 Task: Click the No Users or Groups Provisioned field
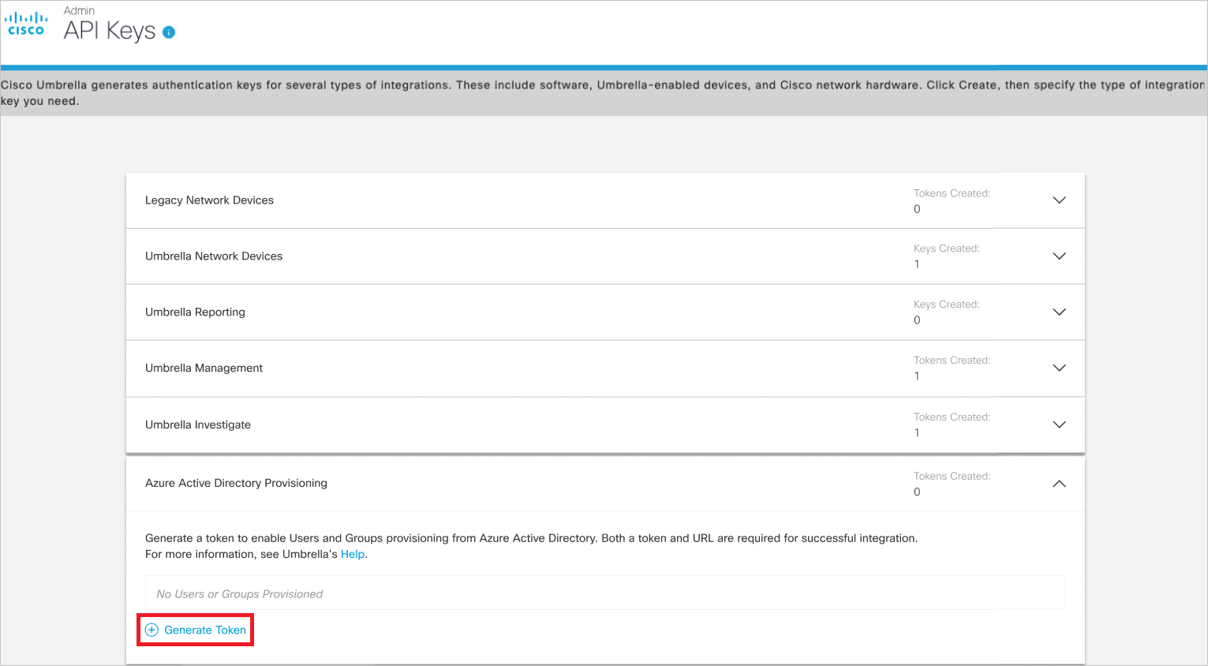[x=605, y=593]
